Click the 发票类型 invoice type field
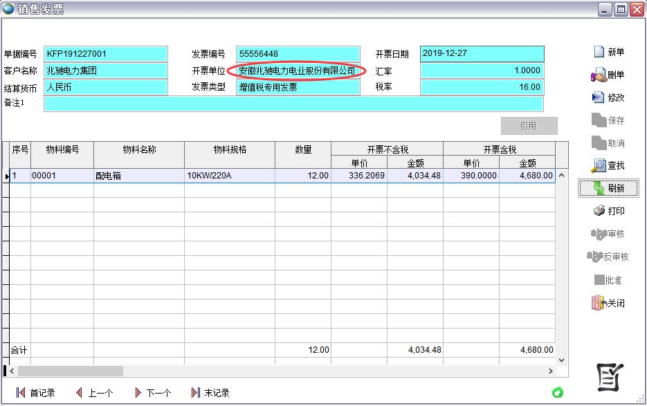Image resolution: width=647 pixels, height=406 pixels. coord(298,87)
